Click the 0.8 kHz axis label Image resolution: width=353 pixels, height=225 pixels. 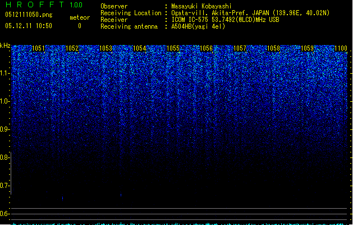[x=4, y=157]
